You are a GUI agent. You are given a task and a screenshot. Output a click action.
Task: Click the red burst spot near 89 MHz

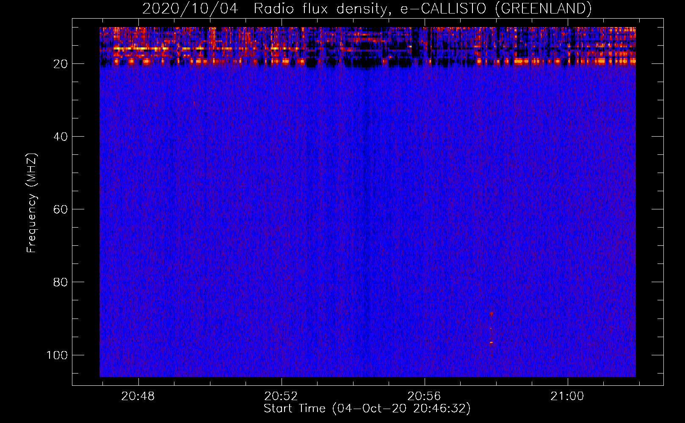coord(491,314)
